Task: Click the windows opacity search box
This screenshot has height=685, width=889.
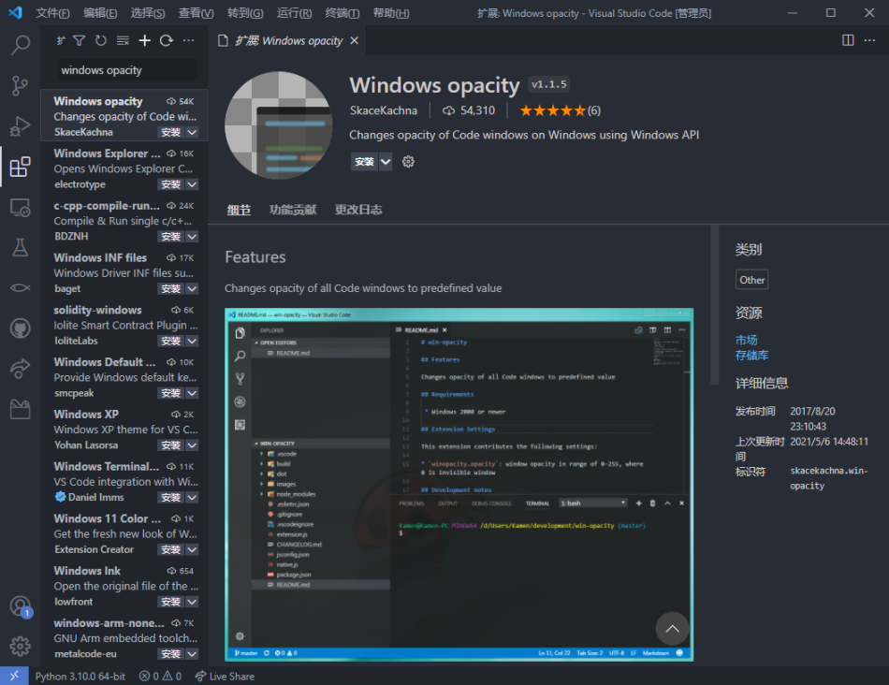Action: 127,70
